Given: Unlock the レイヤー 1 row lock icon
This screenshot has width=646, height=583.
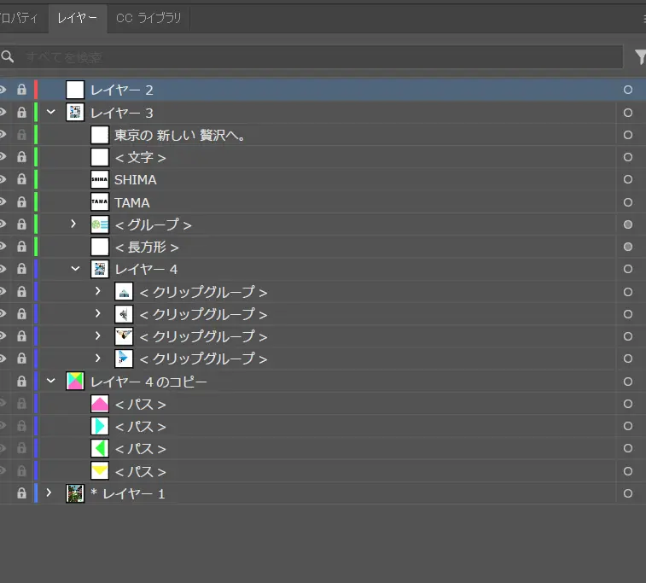Looking at the screenshot, I should tap(21, 493).
